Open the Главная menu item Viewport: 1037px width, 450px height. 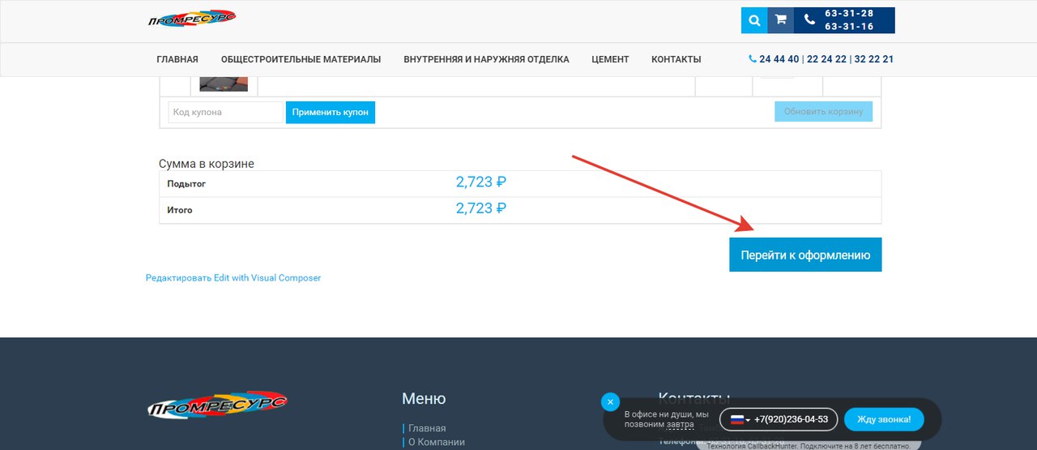click(177, 59)
